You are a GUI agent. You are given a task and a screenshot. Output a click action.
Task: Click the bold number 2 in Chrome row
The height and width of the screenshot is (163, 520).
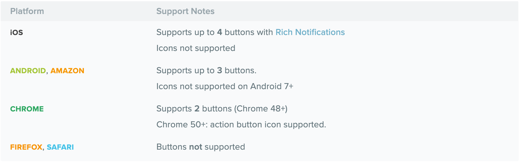click(197, 109)
